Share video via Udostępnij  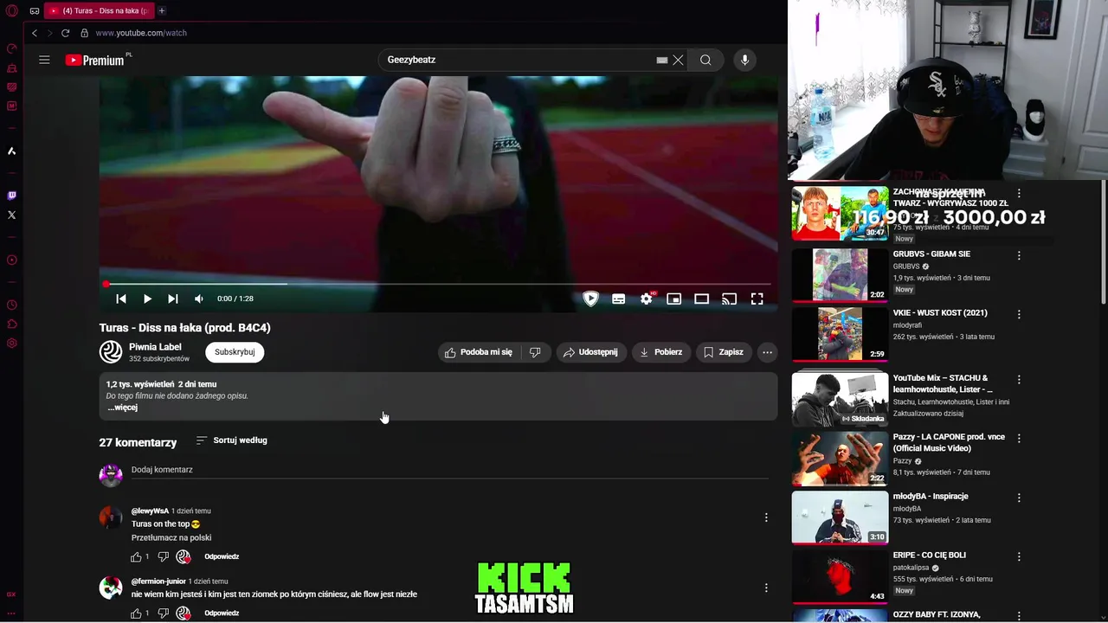(590, 352)
